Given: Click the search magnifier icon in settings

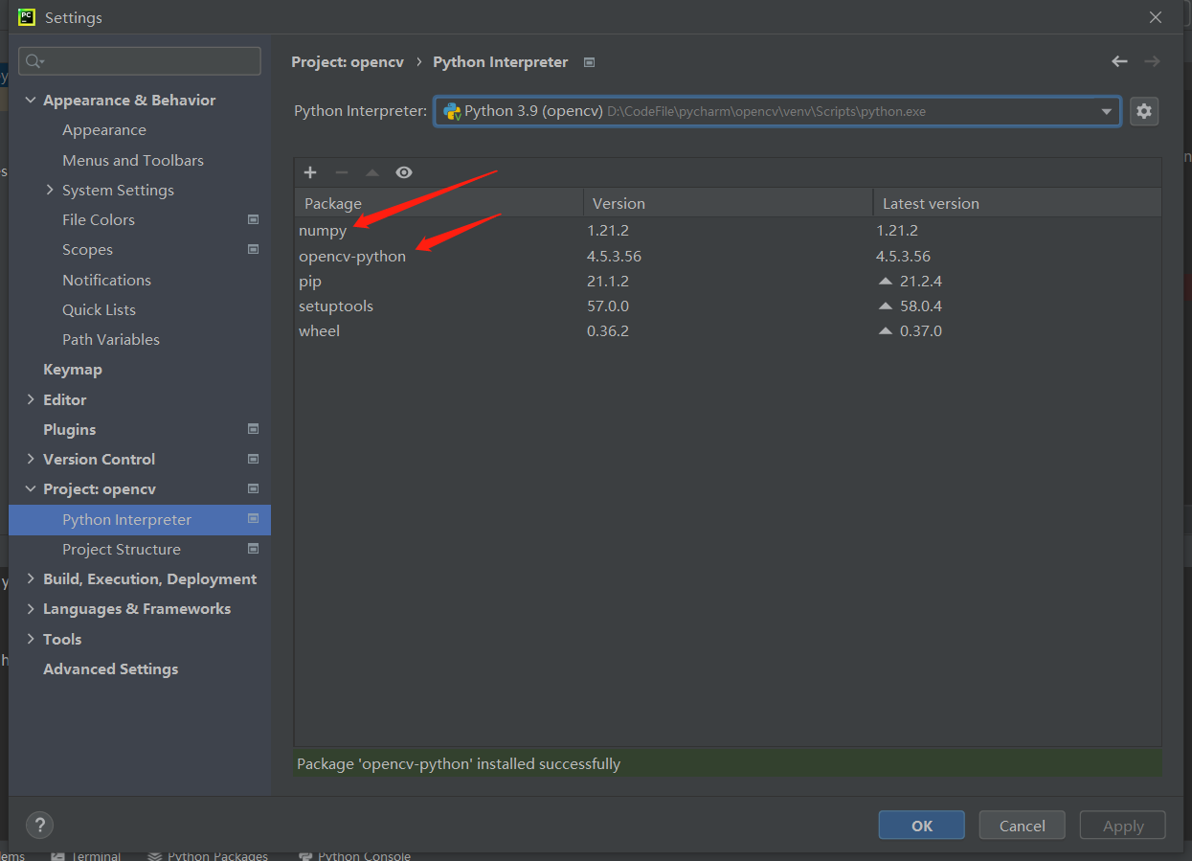Looking at the screenshot, I should point(34,61).
